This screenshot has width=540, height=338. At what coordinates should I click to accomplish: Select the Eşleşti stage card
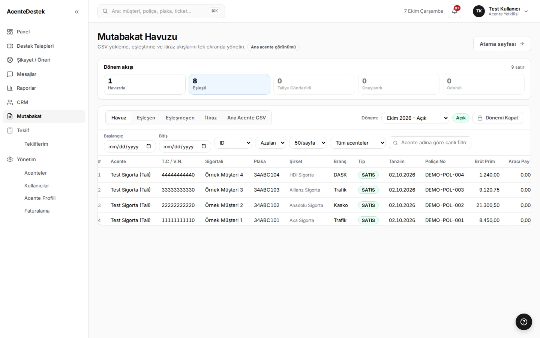coord(229,84)
